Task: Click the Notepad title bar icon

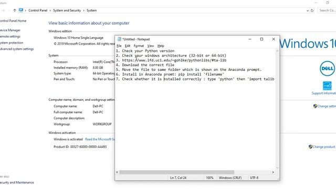Action: (x=119, y=39)
